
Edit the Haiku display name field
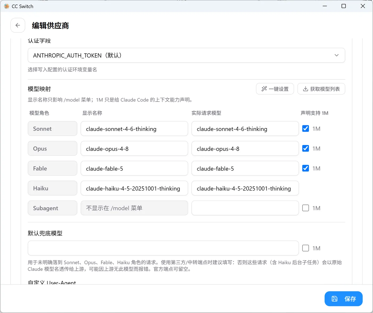tap(134, 188)
